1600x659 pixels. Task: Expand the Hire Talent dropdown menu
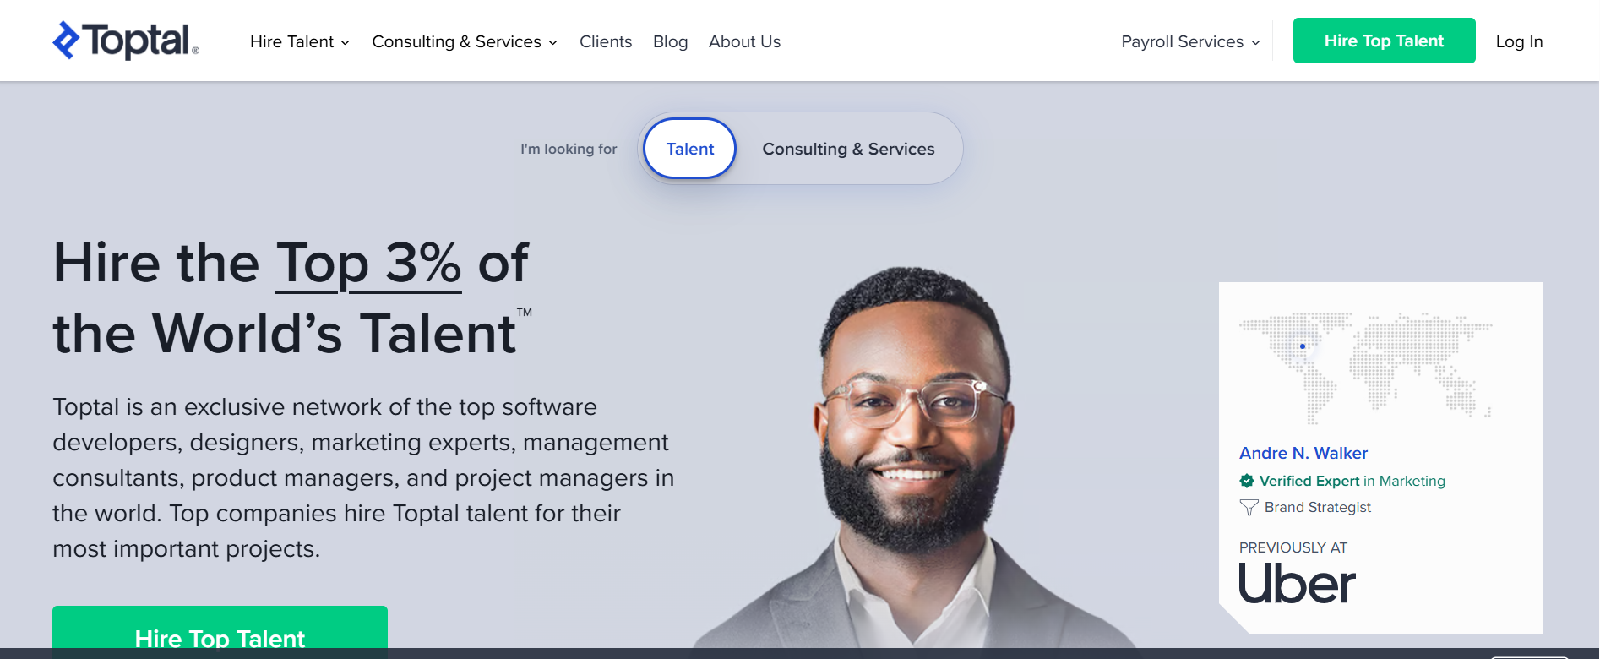coord(300,41)
